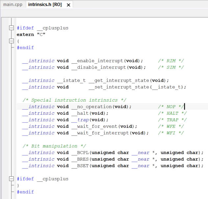Click the __get_interrupt_state function name

119,80
